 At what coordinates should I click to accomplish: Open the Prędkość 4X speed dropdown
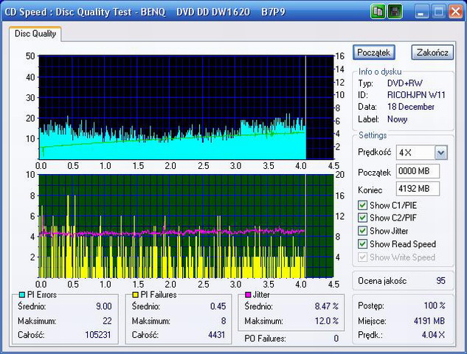440,153
